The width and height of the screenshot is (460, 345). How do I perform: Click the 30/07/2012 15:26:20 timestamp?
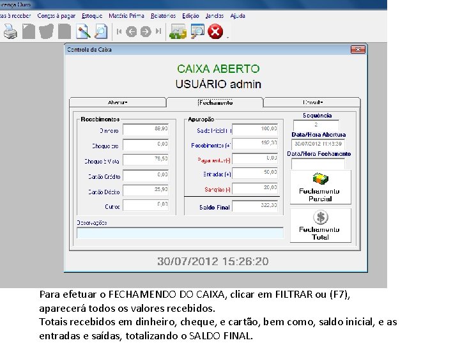213,261
